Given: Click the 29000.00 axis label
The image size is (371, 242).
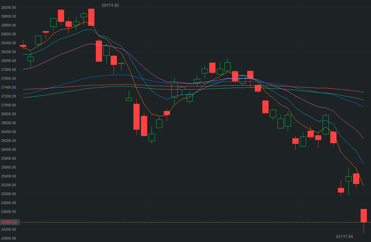Looking at the screenshot, I should coord(9,16).
